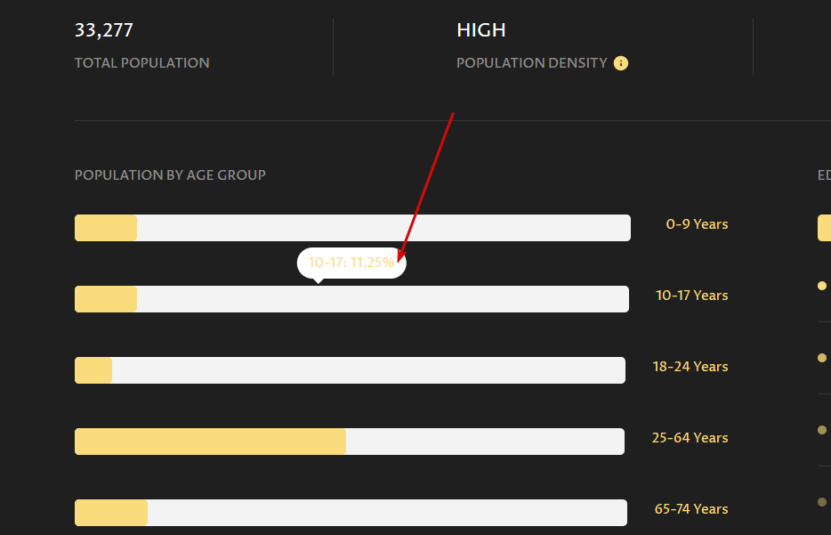Screen dimensions: 831x535
Task: Click the Population Density info icon
Action: tap(621, 63)
